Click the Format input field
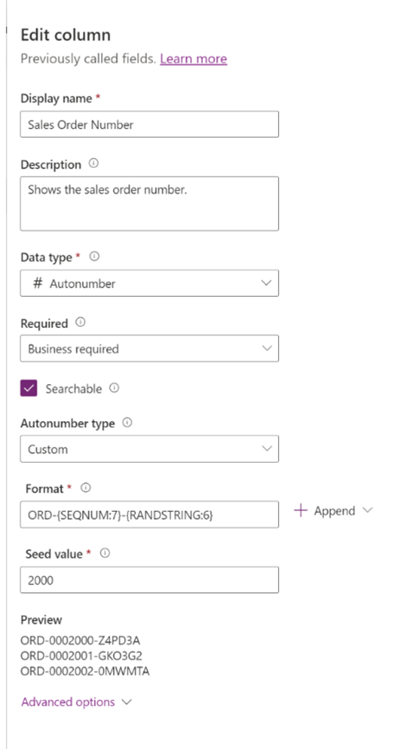This screenshot has height=749, width=407. pos(149,515)
